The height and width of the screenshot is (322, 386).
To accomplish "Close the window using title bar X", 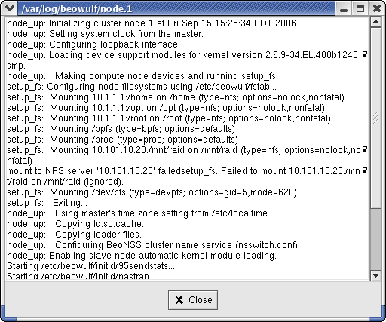I will 376,8.
